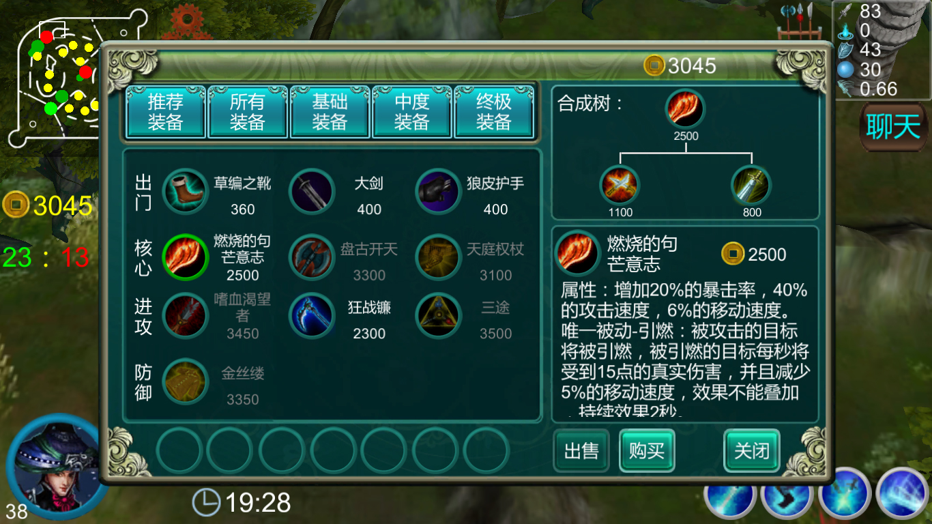Image resolution: width=932 pixels, height=524 pixels.
Task: Pick the 大剑 sword item icon
Action: pyautogui.click(x=312, y=191)
